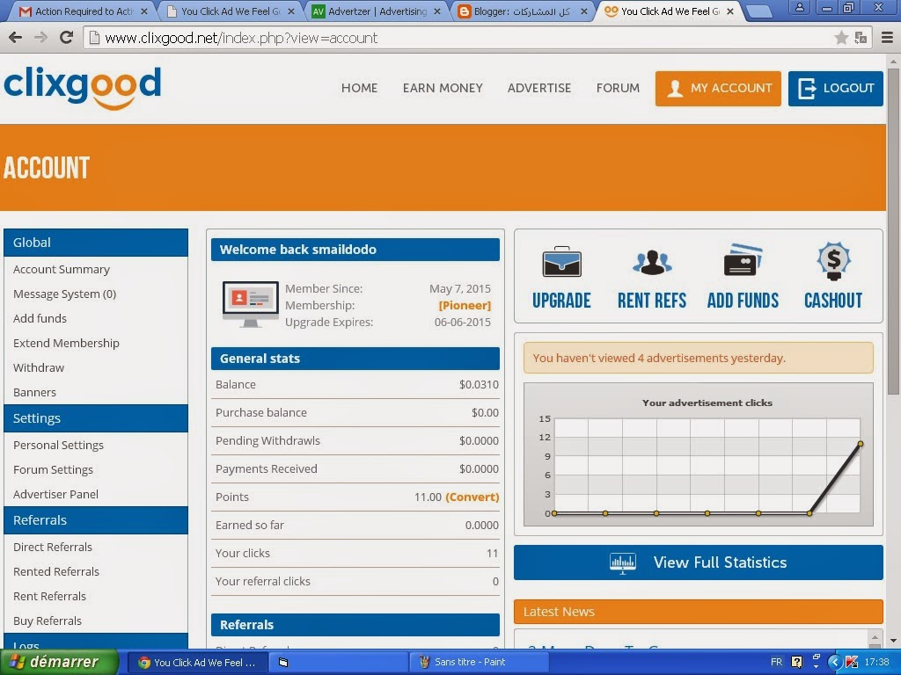Screen dimensions: 901x675
Task: Go to HOME in the navigation menu
Action: 359,88
